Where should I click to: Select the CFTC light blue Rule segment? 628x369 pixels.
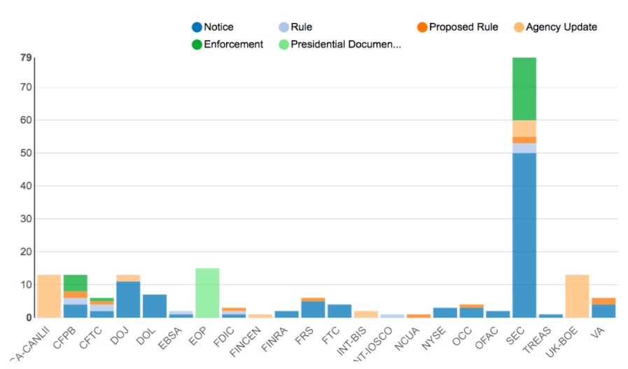click(102, 307)
